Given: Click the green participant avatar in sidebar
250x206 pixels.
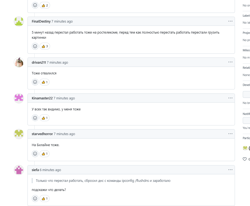Looking at the screenshot, I should point(245,148).
